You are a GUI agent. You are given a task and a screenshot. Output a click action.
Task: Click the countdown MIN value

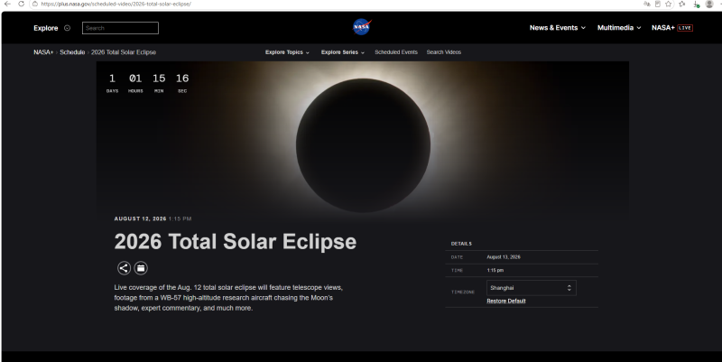pyautogui.click(x=159, y=79)
